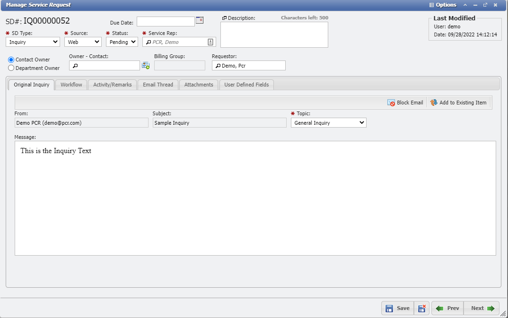This screenshot has height=318, width=508.
Task: Open the Options menu in title bar
Action: (x=443, y=5)
